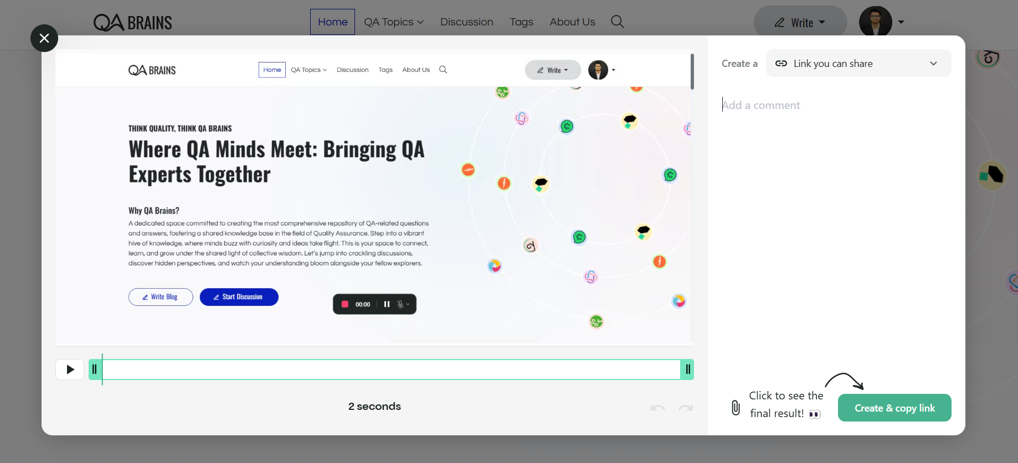Open the 'Link you can share' dropdown
The height and width of the screenshot is (463, 1018).
pos(858,63)
